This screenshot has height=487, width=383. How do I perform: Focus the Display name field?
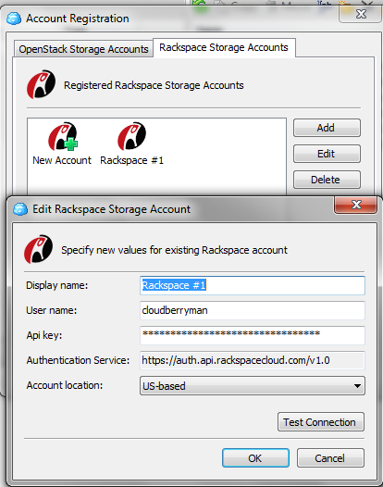pyautogui.click(x=253, y=285)
